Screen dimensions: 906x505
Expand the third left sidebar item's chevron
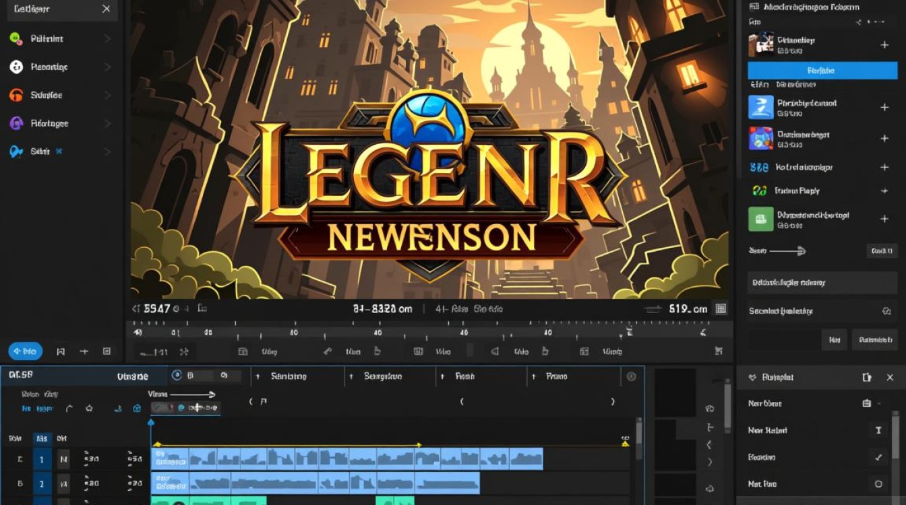point(107,95)
